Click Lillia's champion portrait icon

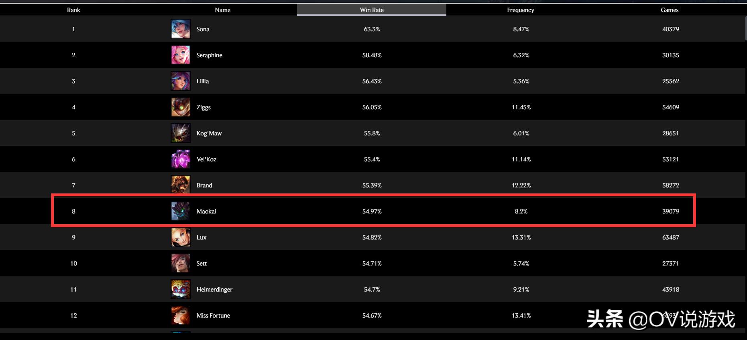coord(181,81)
